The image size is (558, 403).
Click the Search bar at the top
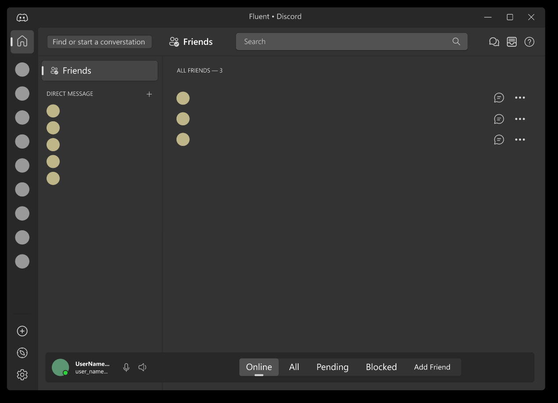352,41
